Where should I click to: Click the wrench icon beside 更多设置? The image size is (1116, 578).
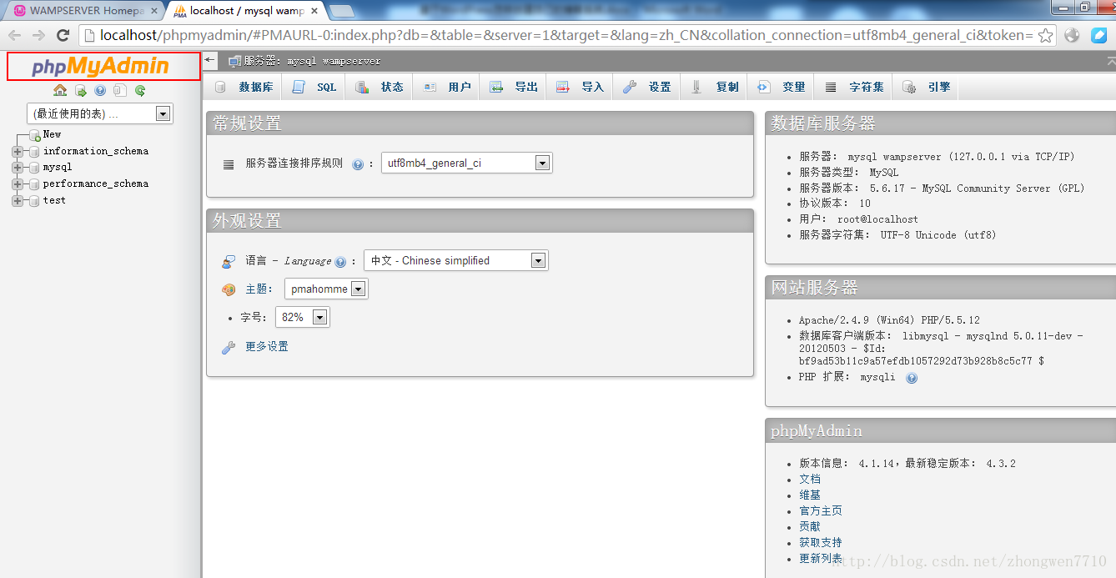click(229, 347)
